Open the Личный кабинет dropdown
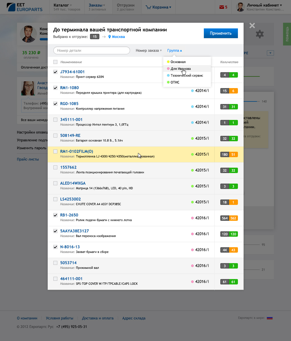This screenshot has width=291, height=341. [264, 5]
